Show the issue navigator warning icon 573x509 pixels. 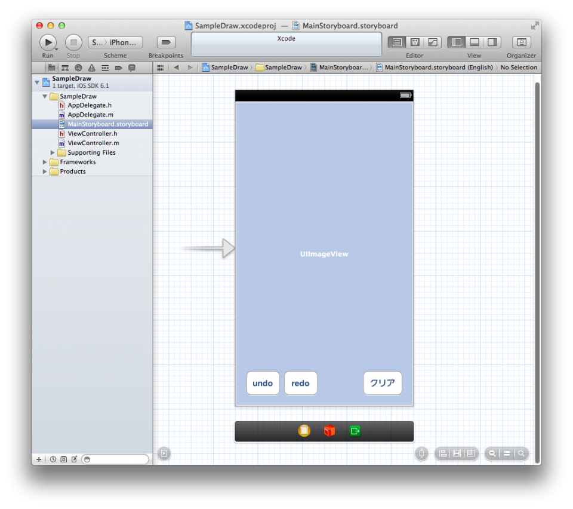[x=92, y=68]
